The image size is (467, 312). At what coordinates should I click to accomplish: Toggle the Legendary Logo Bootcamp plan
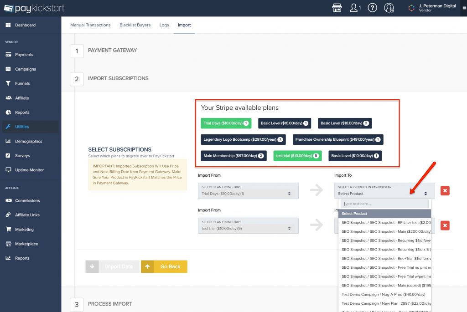point(244,139)
